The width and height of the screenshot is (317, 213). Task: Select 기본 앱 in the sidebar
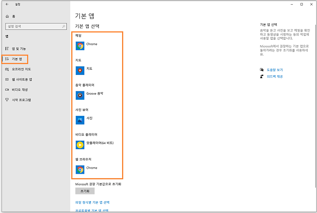click(17, 59)
